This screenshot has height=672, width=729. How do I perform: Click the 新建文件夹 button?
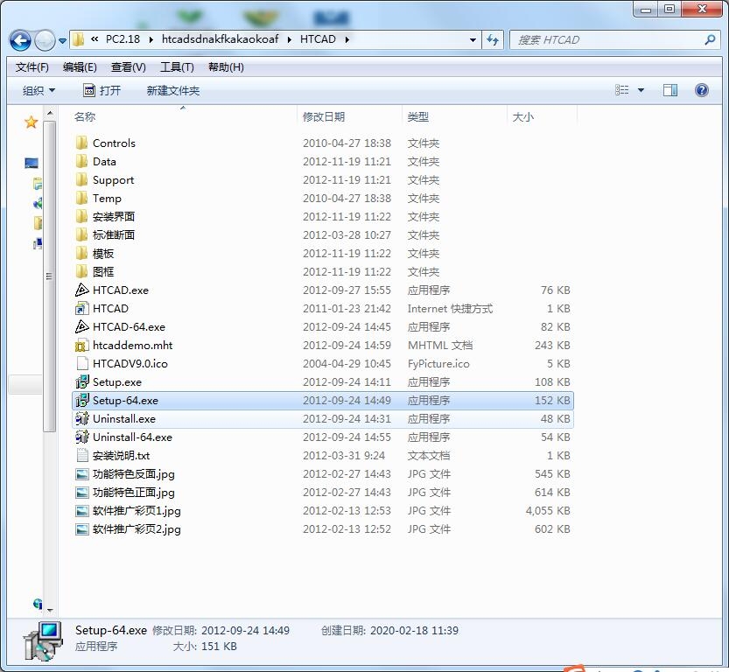coord(173,91)
